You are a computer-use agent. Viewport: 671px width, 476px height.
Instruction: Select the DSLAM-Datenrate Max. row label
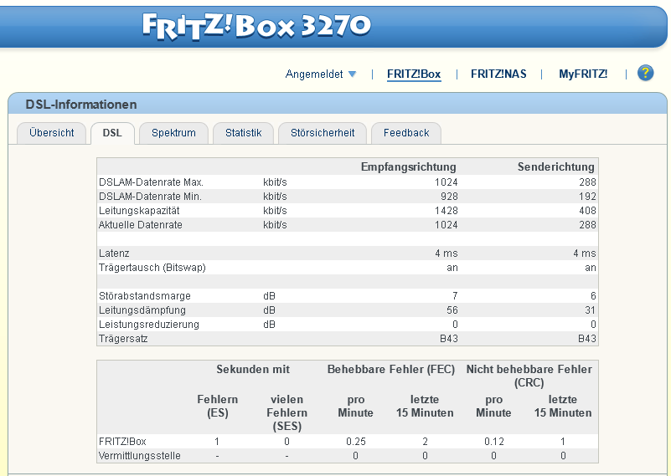[x=151, y=182]
